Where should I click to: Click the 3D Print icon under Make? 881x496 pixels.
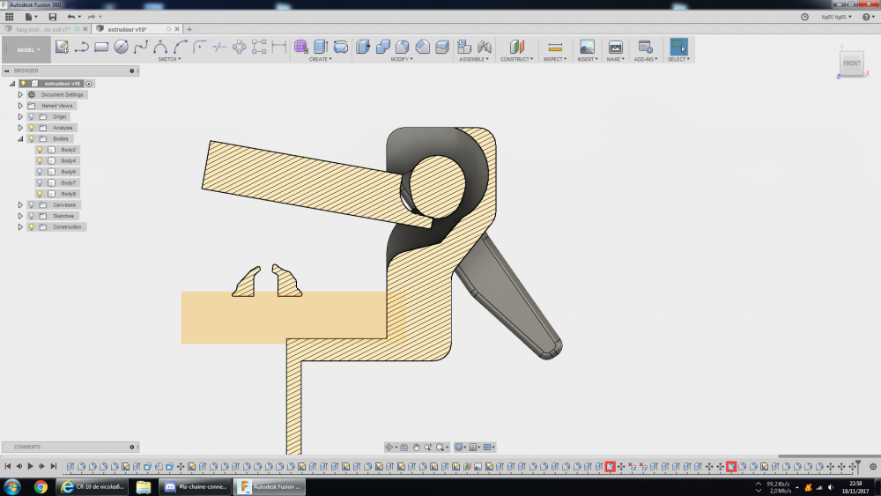pyautogui.click(x=616, y=47)
